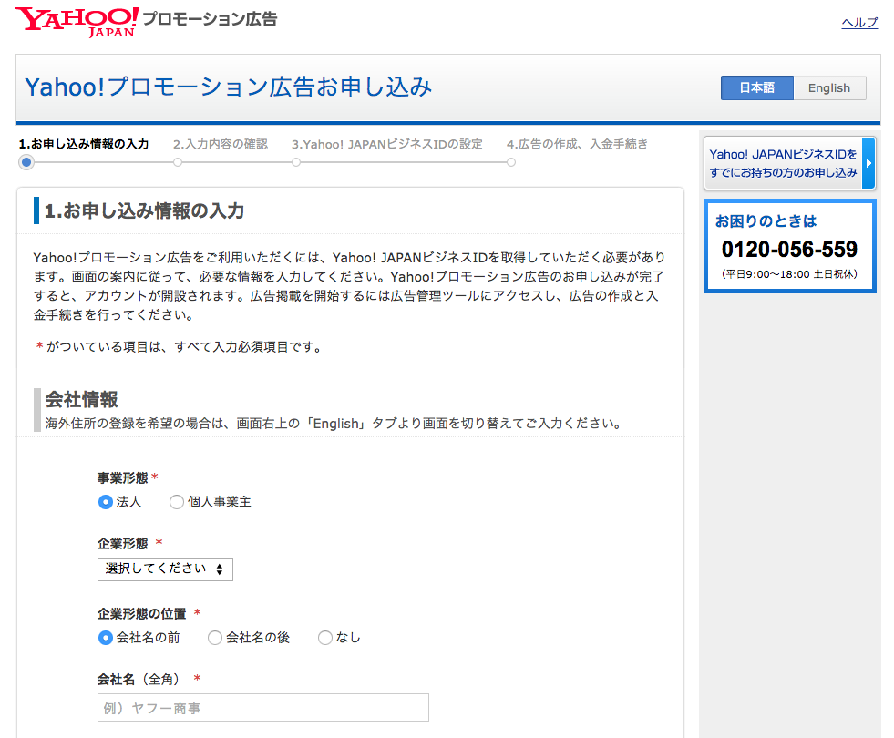
Task: Click the Yahoo!プロモーション広告お申し込み page title
Action: pos(229,87)
